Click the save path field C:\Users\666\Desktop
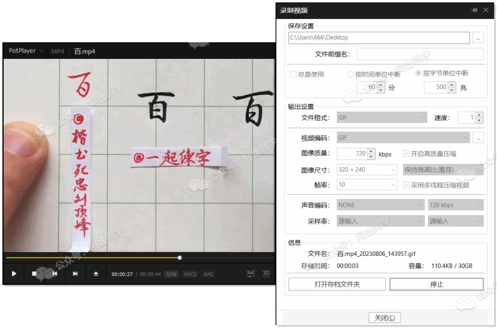497x328 pixels. coord(379,38)
